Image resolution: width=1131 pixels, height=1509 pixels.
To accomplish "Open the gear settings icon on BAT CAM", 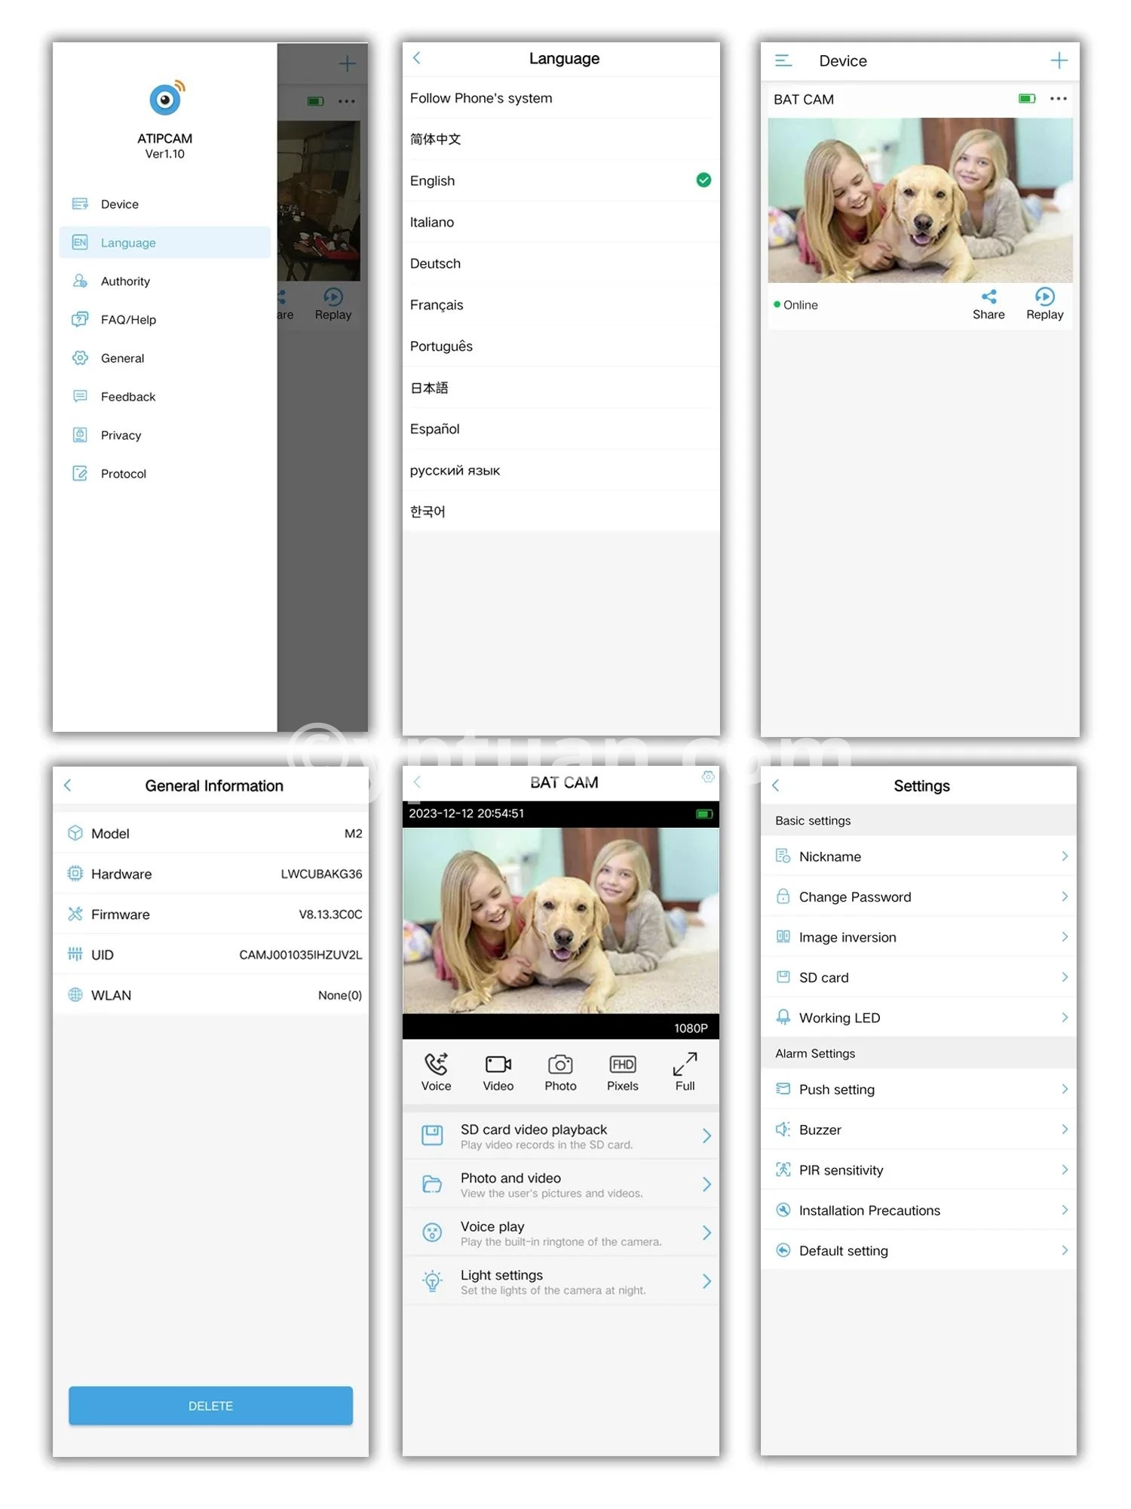I will (707, 777).
